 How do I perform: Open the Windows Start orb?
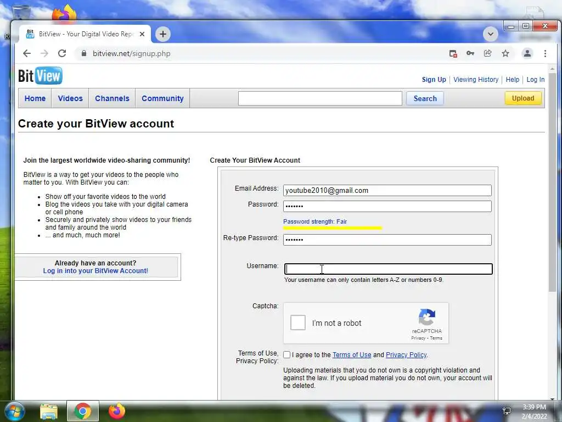(14, 411)
